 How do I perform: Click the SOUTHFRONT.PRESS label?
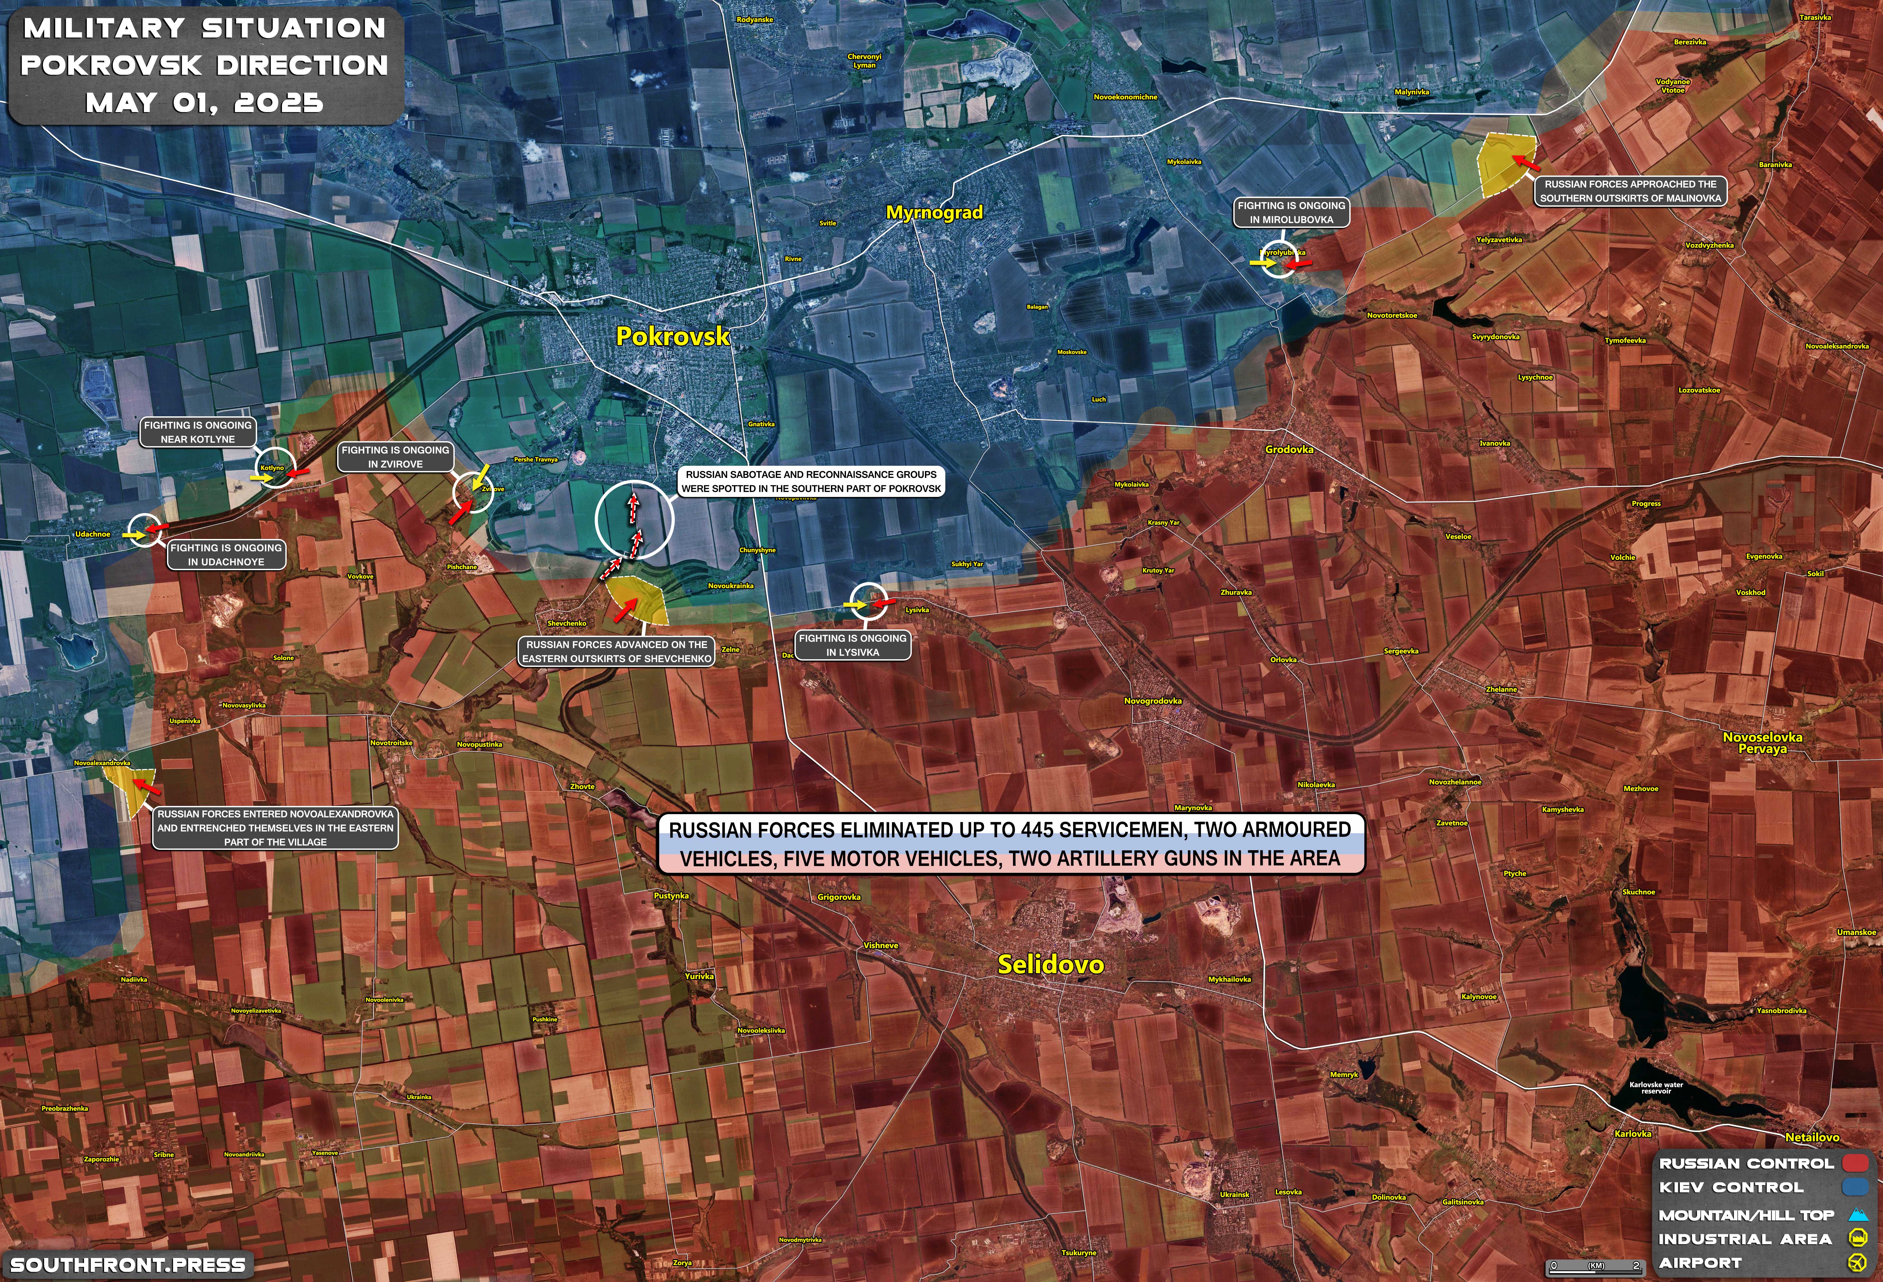coord(128,1265)
